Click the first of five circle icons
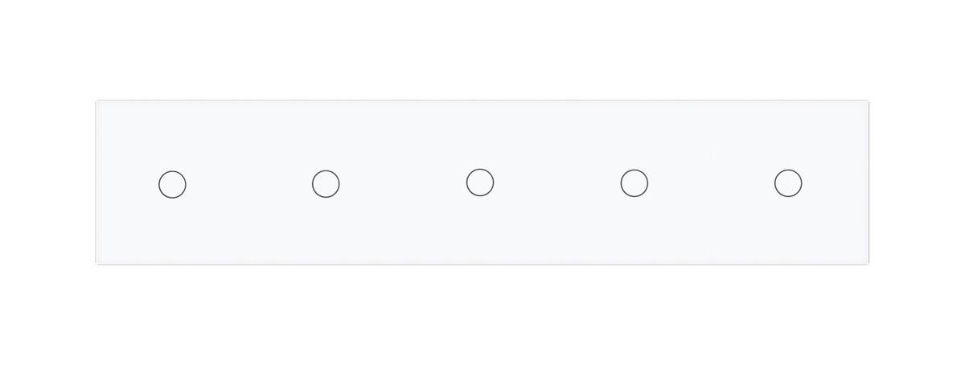This screenshot has height=365, width=965. (x=172, y=184)
